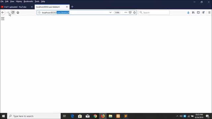Minimize the Firefox window
Screen dimensions: 212x119
[194, 2]
